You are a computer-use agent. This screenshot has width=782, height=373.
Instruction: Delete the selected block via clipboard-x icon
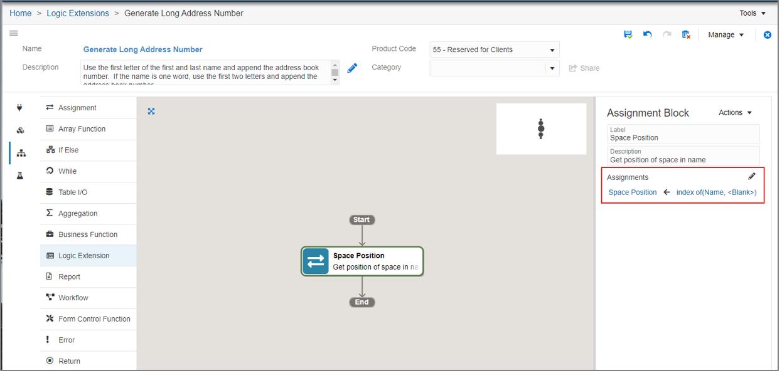(x=686, y=34)
